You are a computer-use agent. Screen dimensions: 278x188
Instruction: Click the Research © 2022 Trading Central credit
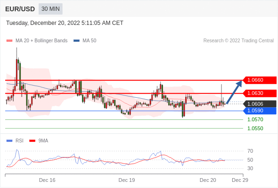(x=238, y=41)
